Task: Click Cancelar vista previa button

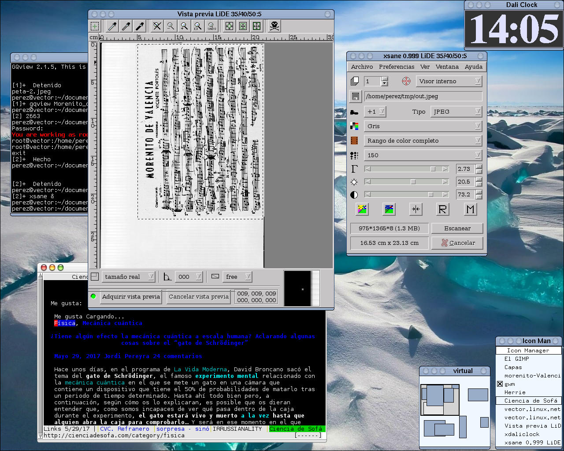Action: pos(199,296)
